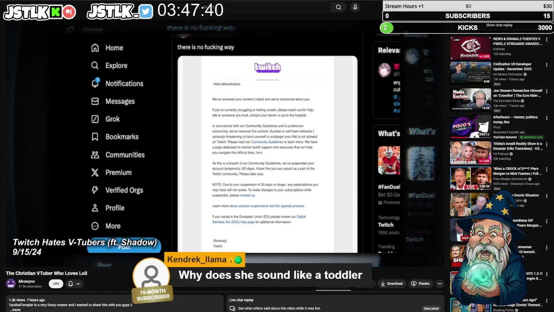
Task: Open the more actions ellipsis beside Thanks
Action: pyautogui.click(x=440, y=284)
